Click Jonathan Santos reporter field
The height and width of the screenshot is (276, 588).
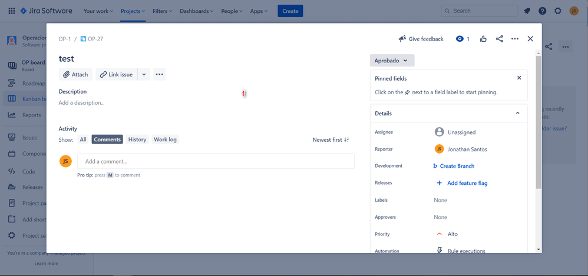[x=461, y=149]
